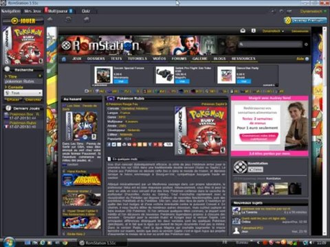Viewport: 330px width, 247px height.
Task: Click the notifications icon beside the envelope
Action: click(254, 31)
